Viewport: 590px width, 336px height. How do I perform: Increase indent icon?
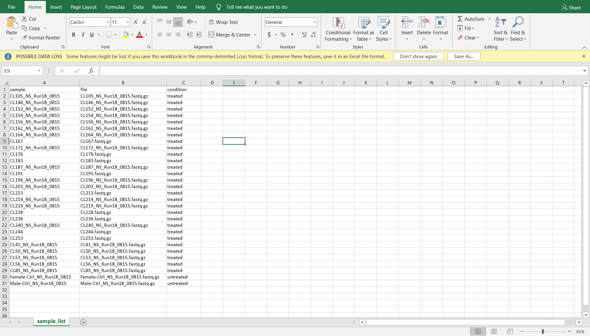coord(199,35)
